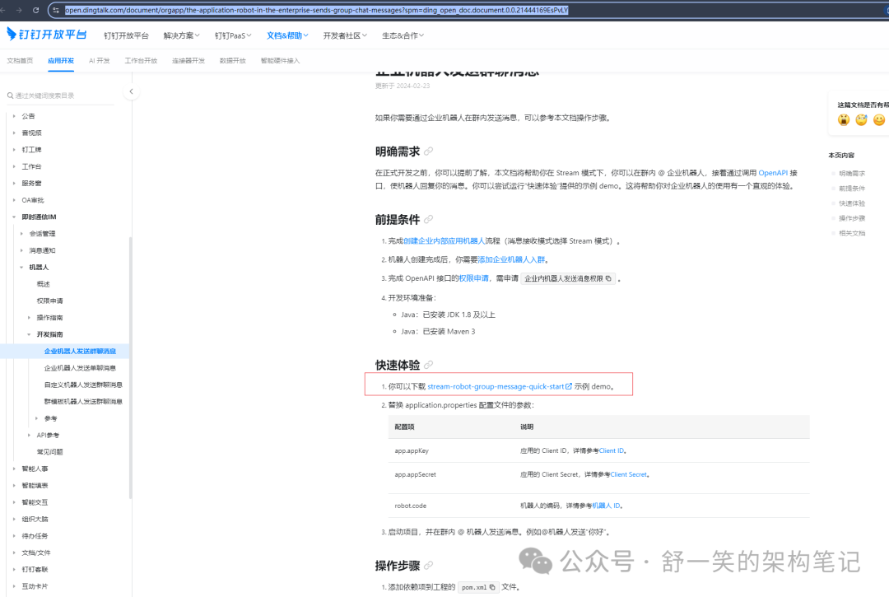
Task: Open stream-robot-group-message-quick-start demo link
Action: click(500, 387)
